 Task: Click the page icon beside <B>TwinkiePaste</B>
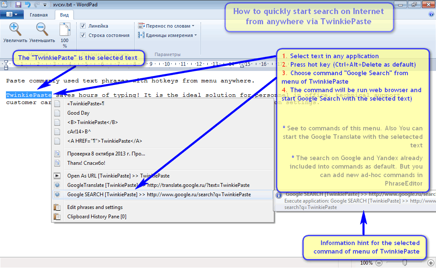point(57,122)
